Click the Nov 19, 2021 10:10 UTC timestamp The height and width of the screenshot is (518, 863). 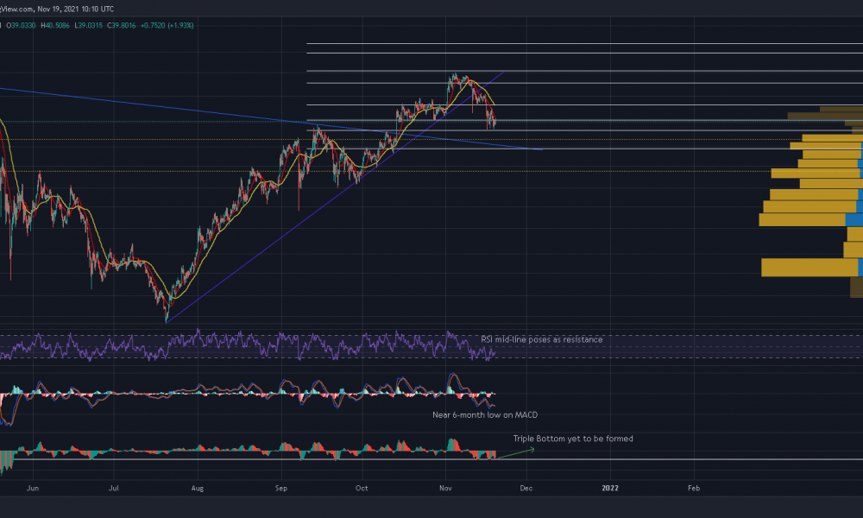pos(76,9)
